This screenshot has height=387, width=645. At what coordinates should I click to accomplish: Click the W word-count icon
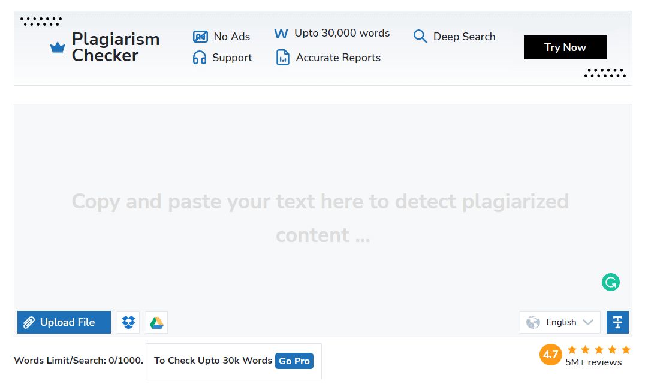[281, 34]
